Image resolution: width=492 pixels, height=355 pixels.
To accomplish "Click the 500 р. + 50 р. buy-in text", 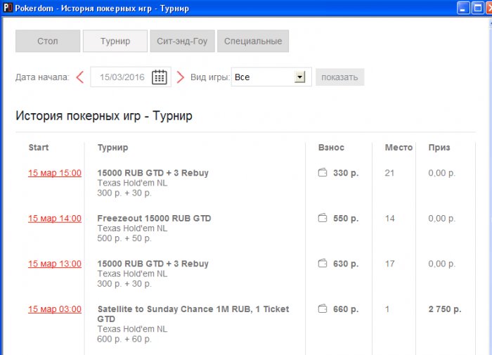I will coord(124,238).
